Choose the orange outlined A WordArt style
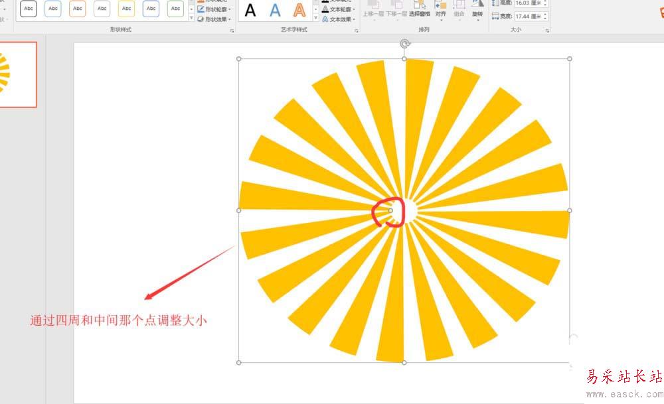 tap(299, 10)
